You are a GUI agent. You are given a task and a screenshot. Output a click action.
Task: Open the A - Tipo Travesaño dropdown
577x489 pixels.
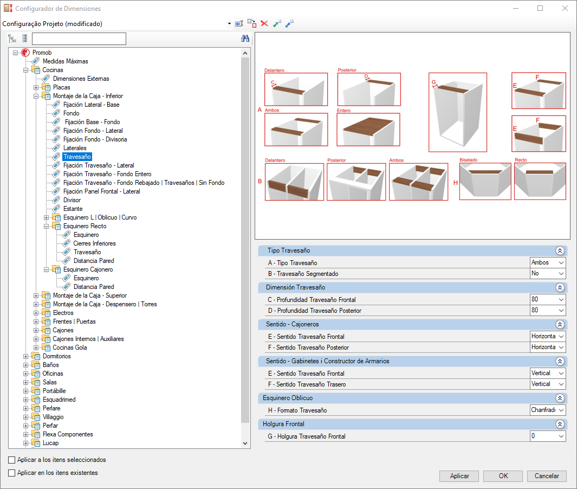[561, 262]
